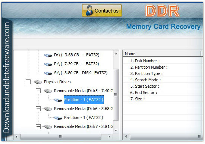The width and height of the screenshot is (205, 144).
Task: Click the tree vertical scrollbar thumb
Action: click(116, 95)
